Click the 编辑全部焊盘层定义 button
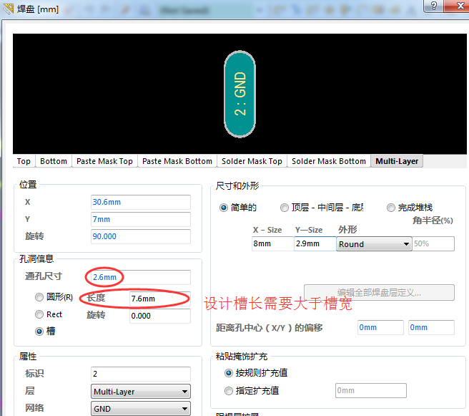Image resolution: width=469 pixels, height=416 pixels. pyautogui.click(x=379, y=292)
